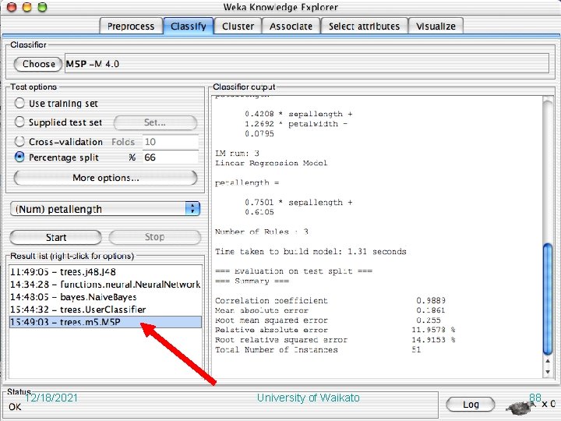This screenshot has height=421, width=561.
Task: Switch to the Preprocess tab
Action: pyautogui.click(x=131, y=27)
